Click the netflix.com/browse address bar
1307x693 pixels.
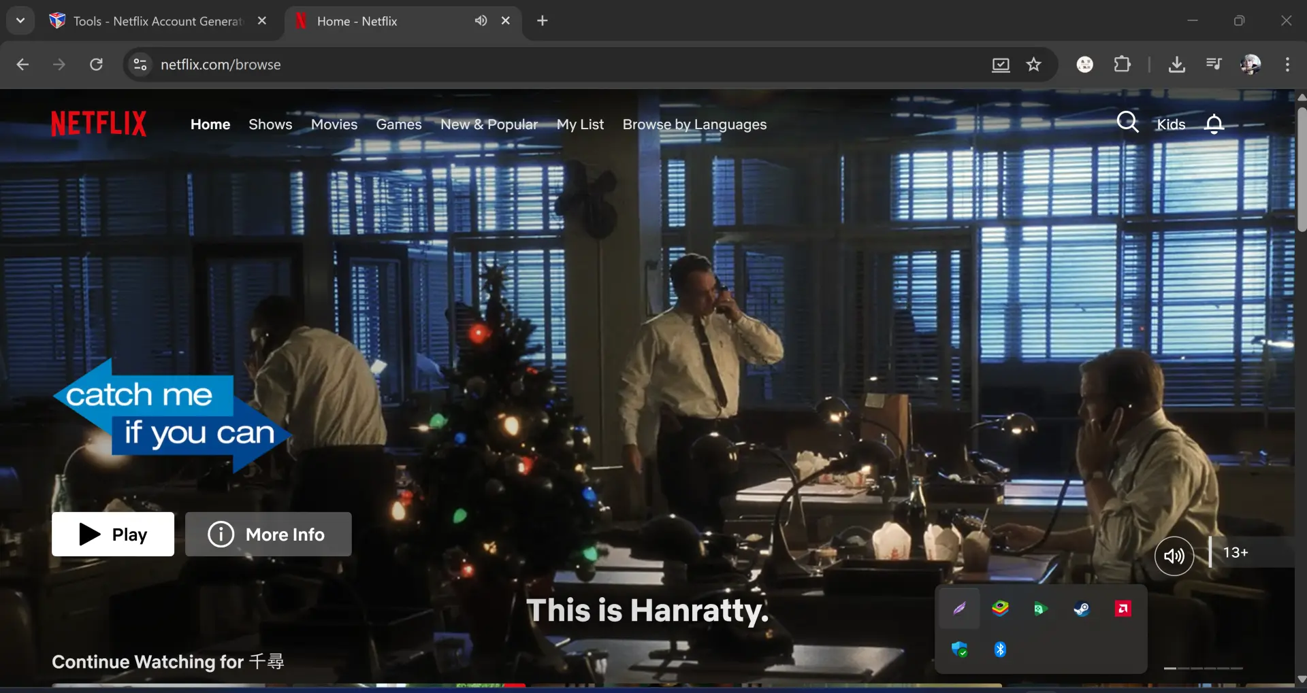coord(221,65)
